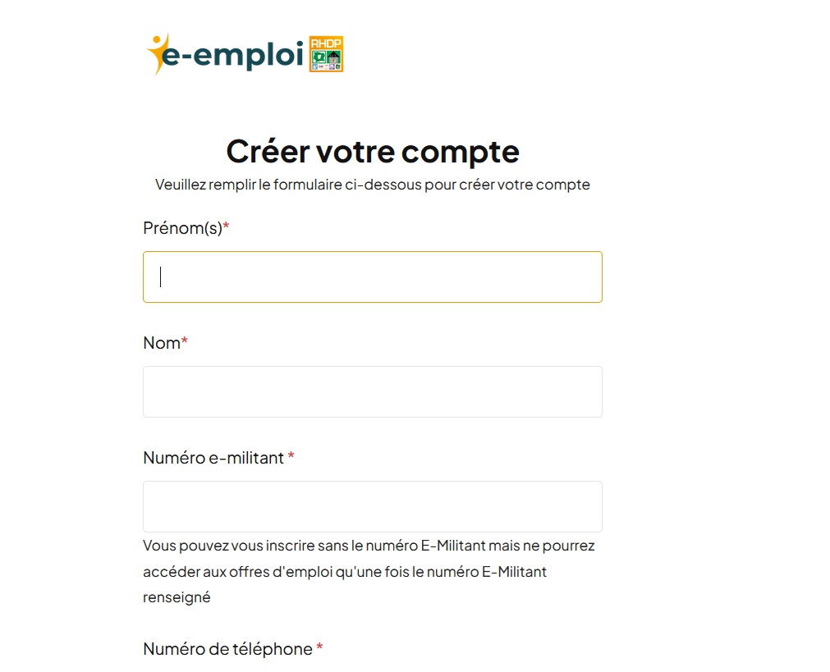Select the Nom text field
830x672 pixels.
[373, 391]
